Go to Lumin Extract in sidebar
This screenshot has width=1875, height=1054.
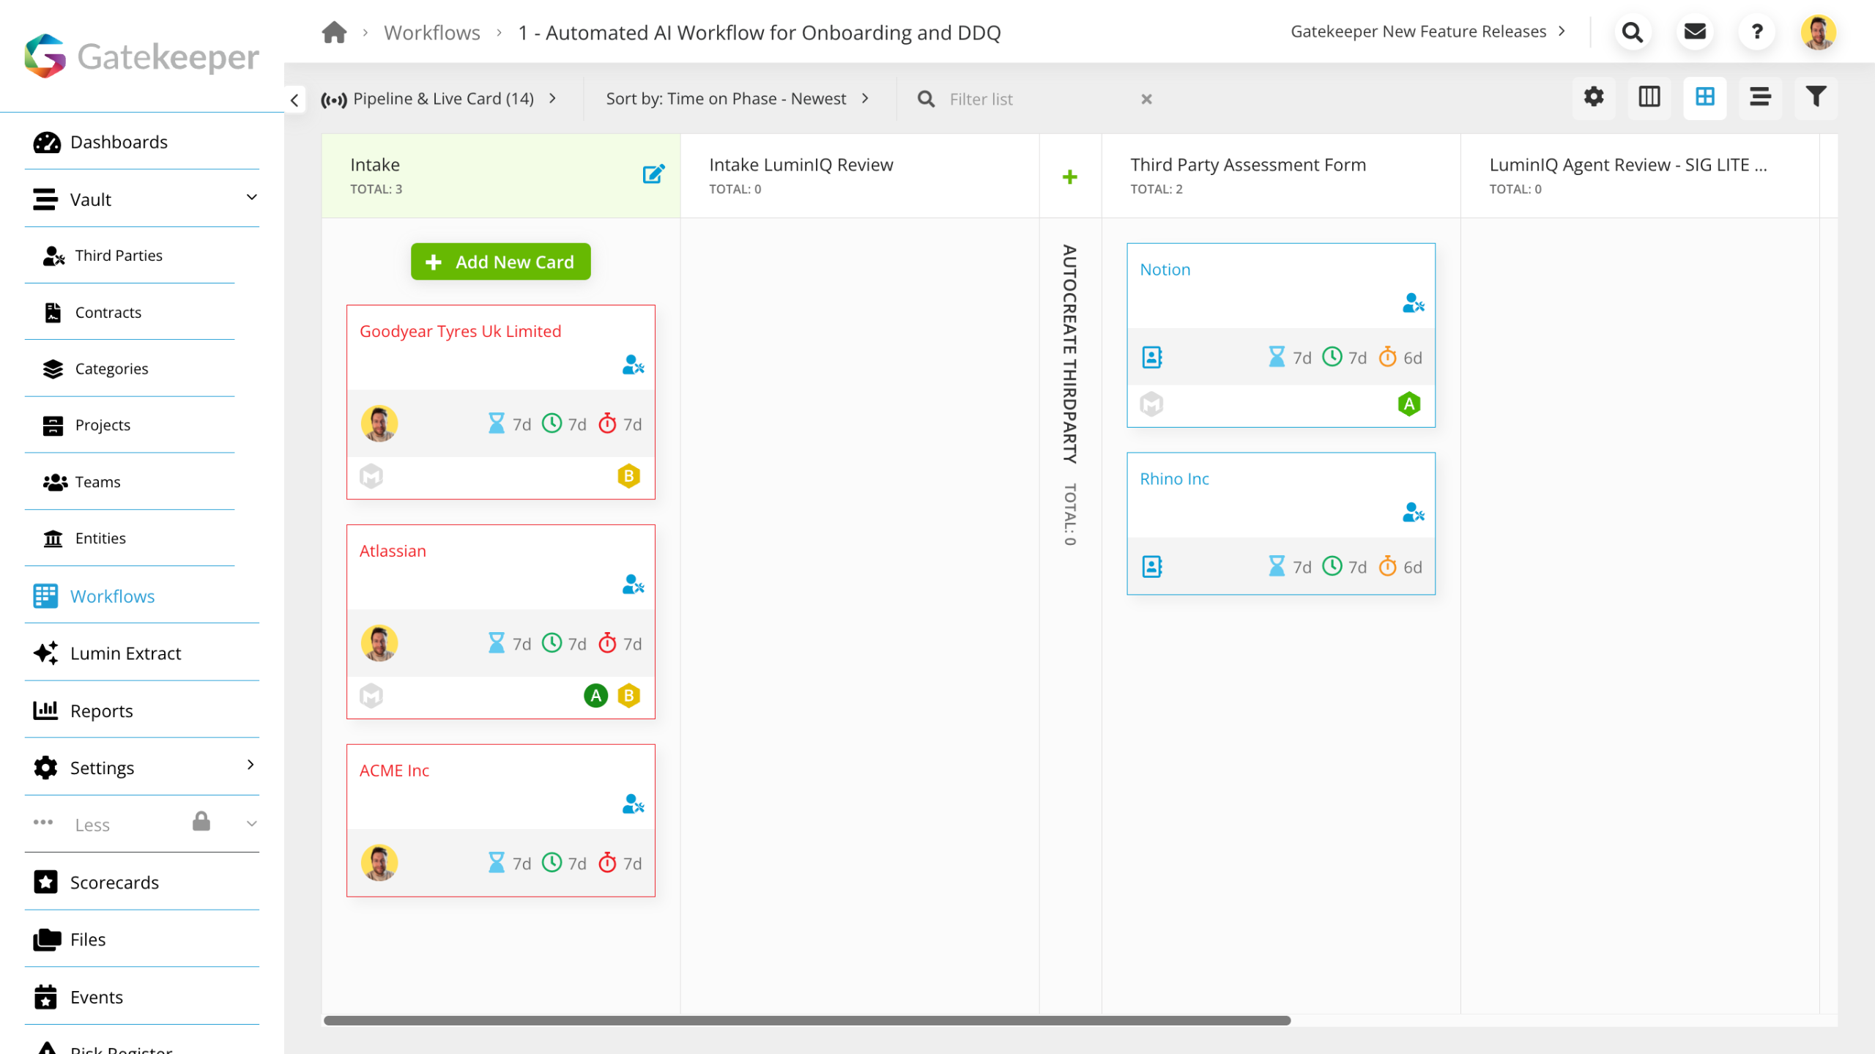(x=125, y=653)
